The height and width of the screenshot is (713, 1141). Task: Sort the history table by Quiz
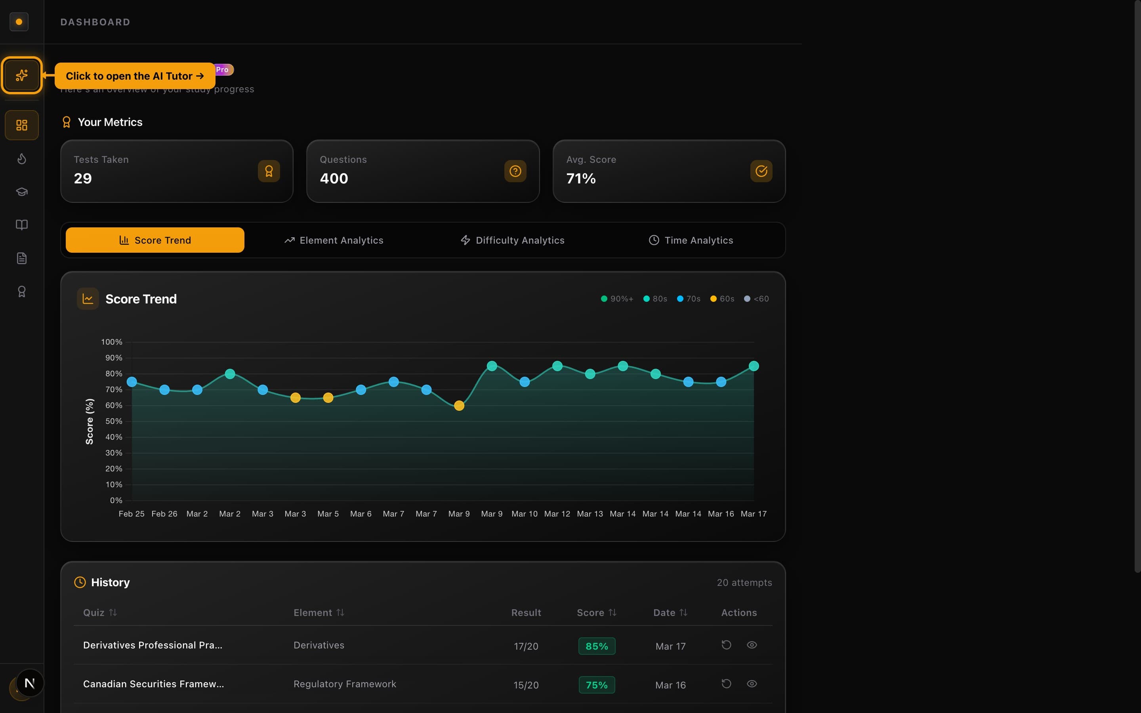(x=99, y=612)
